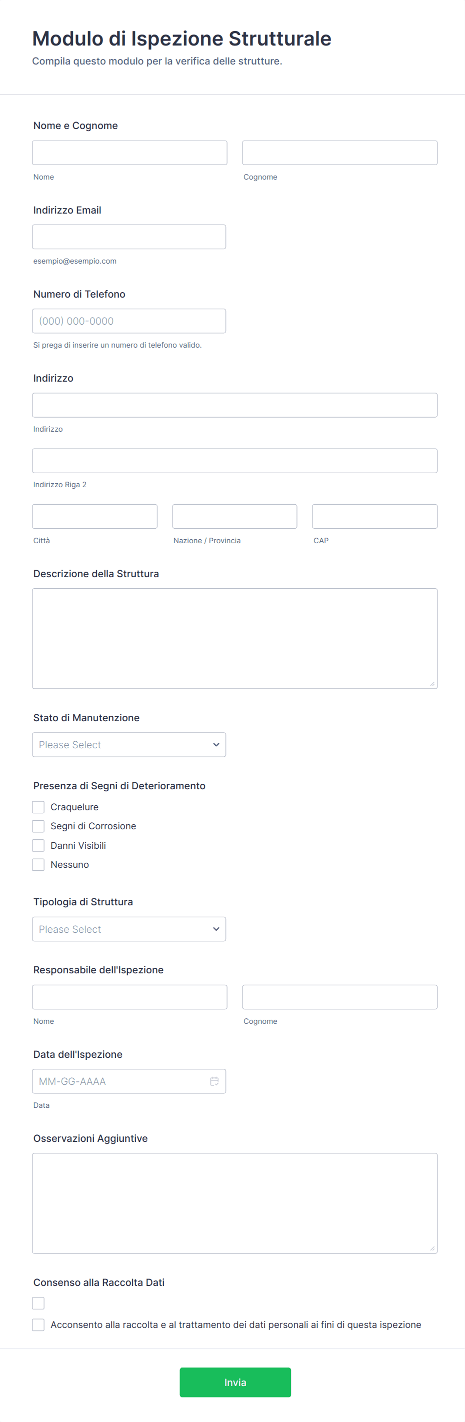Click the CAP postal code field
Screen dimensions: 465x1422
click(374, 516)
